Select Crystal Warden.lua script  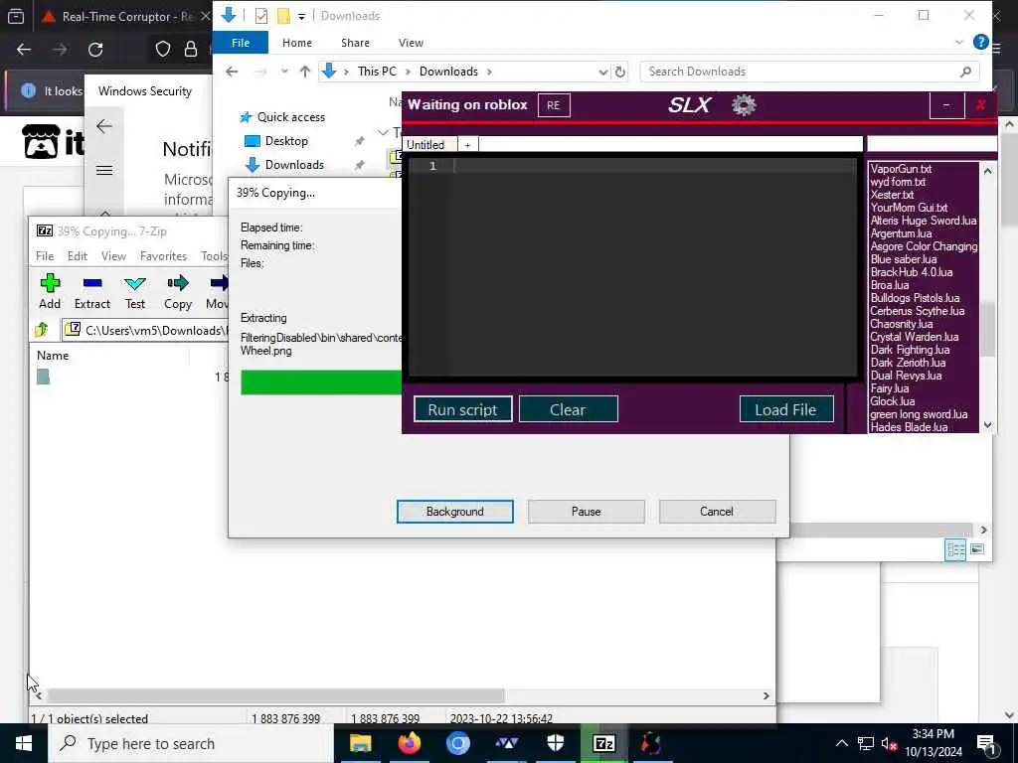click(915, 337)
